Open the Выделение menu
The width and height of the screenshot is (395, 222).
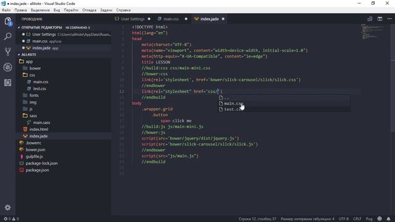tap(40, 10)
